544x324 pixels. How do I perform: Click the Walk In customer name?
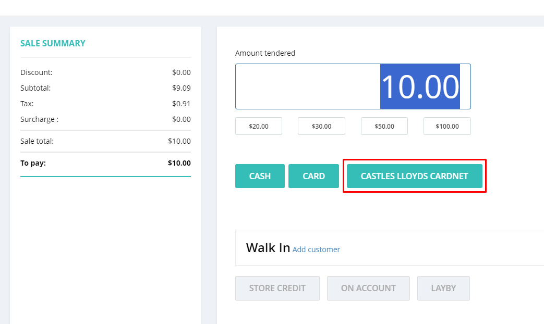pyautogui.click(x=268, y=248)
